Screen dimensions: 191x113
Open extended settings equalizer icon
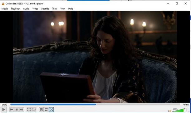tap(34, 110)
